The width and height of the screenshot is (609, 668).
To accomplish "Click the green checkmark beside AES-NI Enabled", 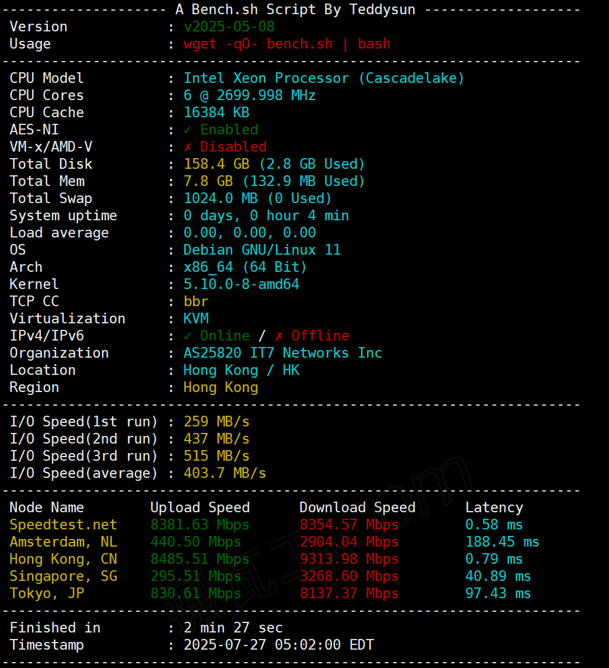I will pos(188,130).
